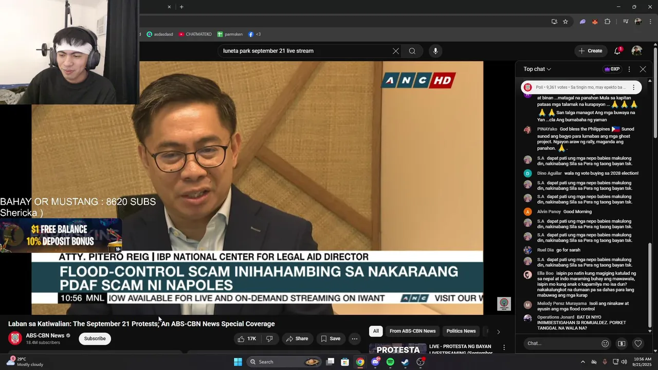The height and width of the screenshot is (370, 658).
Task: Open the weather widget showing 29°C
Action: [24, 362]
